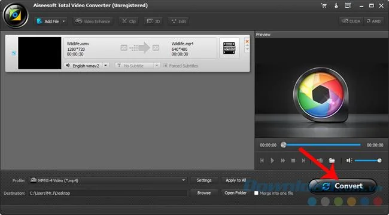Open the Video Enhance tool
Image resolution: width=389 pixels, height=215 pixels.
coord(93,21)
